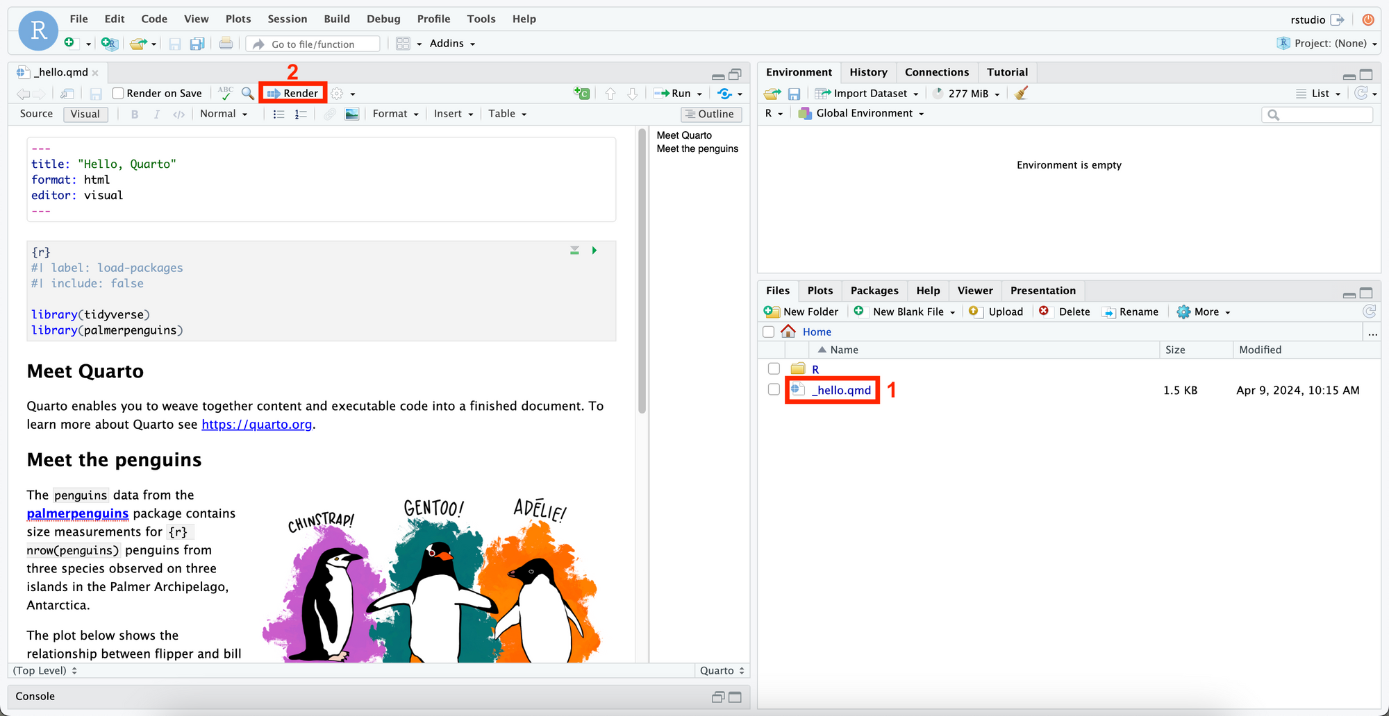Click the Italic formatting icon
Viewport: 1389px width, 716px height.
[156, 114]
